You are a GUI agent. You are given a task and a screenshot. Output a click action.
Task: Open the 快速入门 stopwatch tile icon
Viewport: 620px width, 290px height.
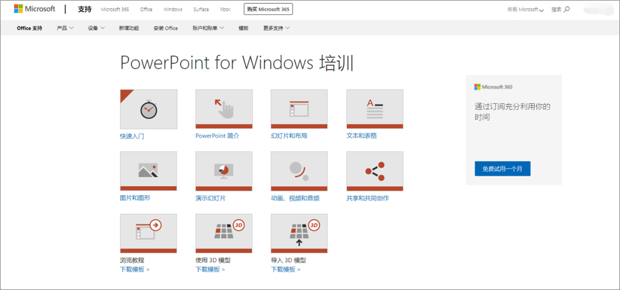pos(149,109)
